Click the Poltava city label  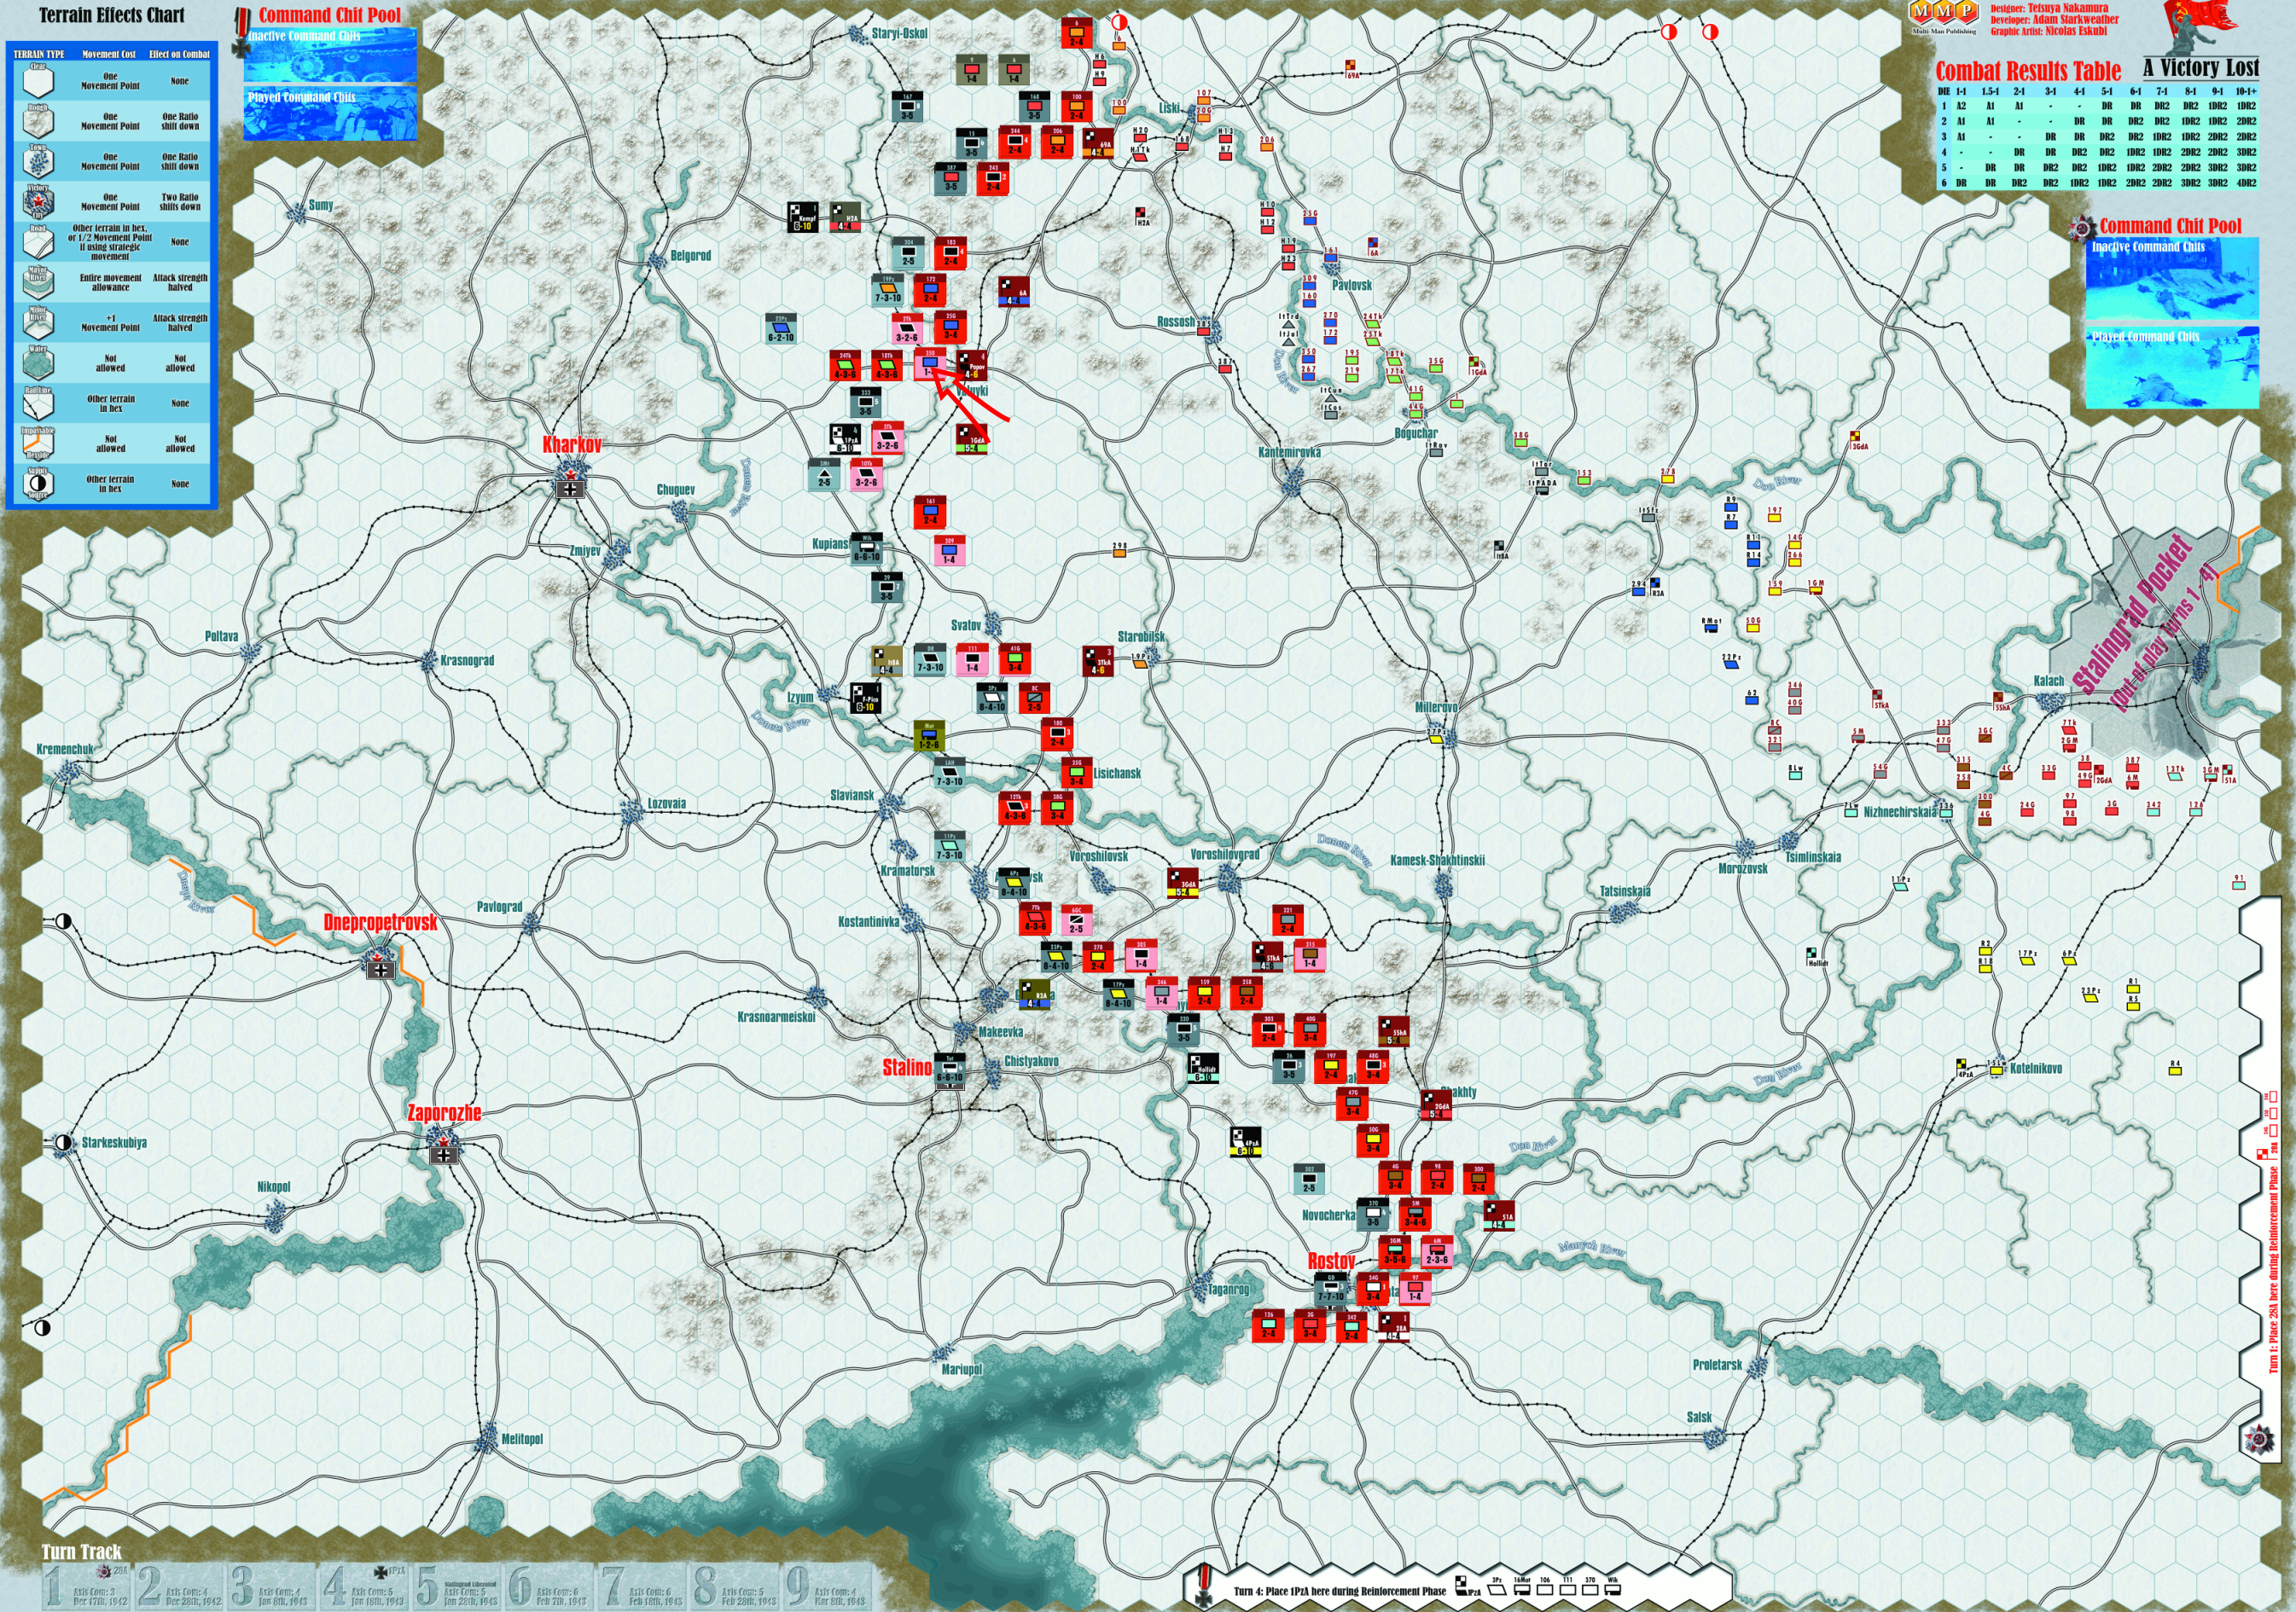pyautogui.click(x=222, y=635)
